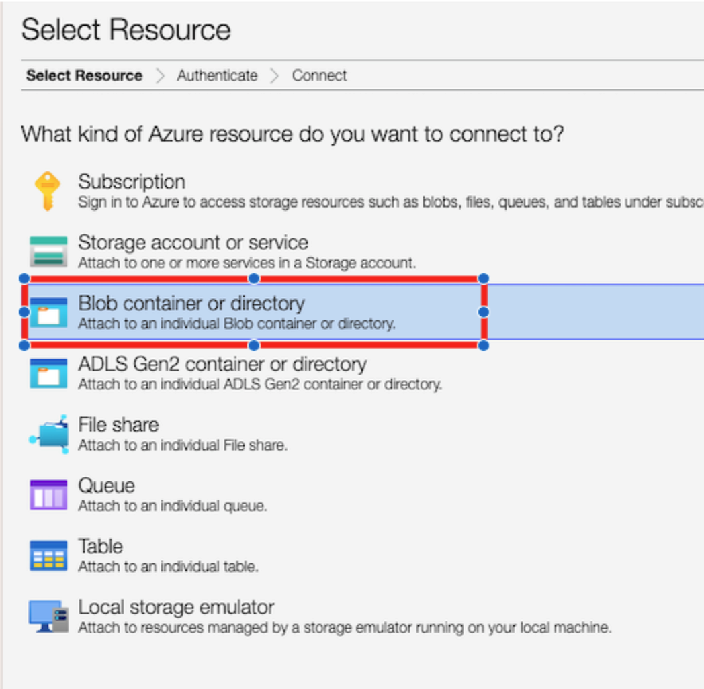Click the ADLS Gen2 container icon
This screenshot has height=689, width=704.
tap(48, 373)
